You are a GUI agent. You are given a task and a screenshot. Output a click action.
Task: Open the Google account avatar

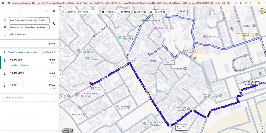click(x=262, y=11)
